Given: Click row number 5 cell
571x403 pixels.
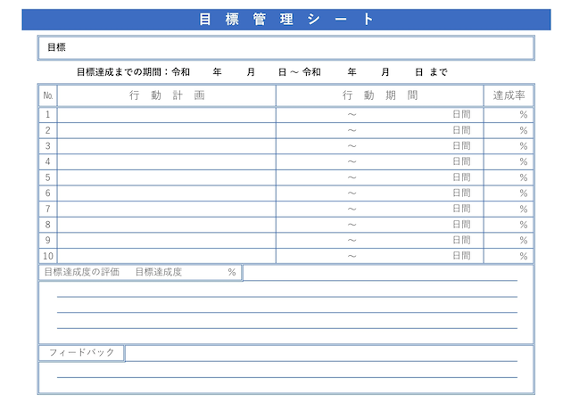Looking at the screenshot, I should 48,177.
